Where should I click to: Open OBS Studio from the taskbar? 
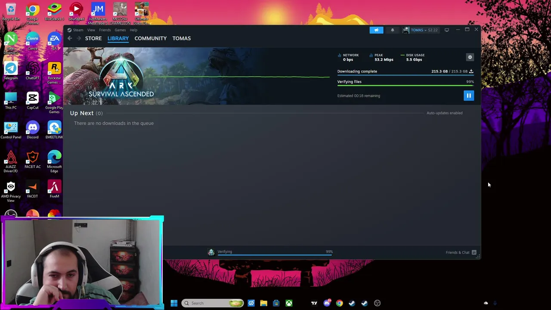tap(377, 303)
